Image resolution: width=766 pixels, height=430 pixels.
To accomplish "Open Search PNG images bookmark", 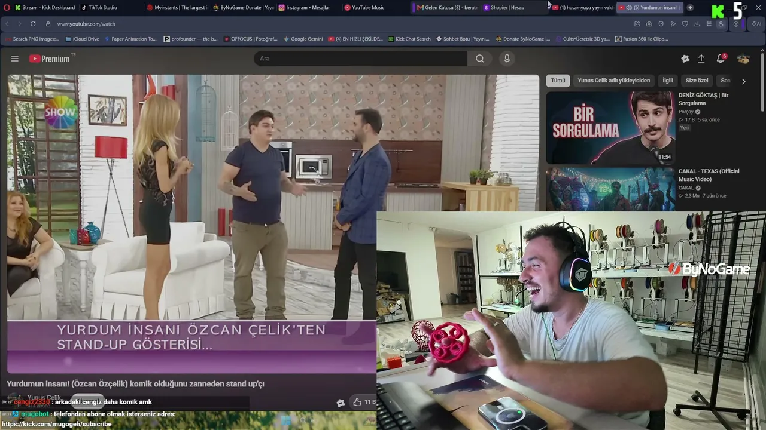I will (32, 39).
